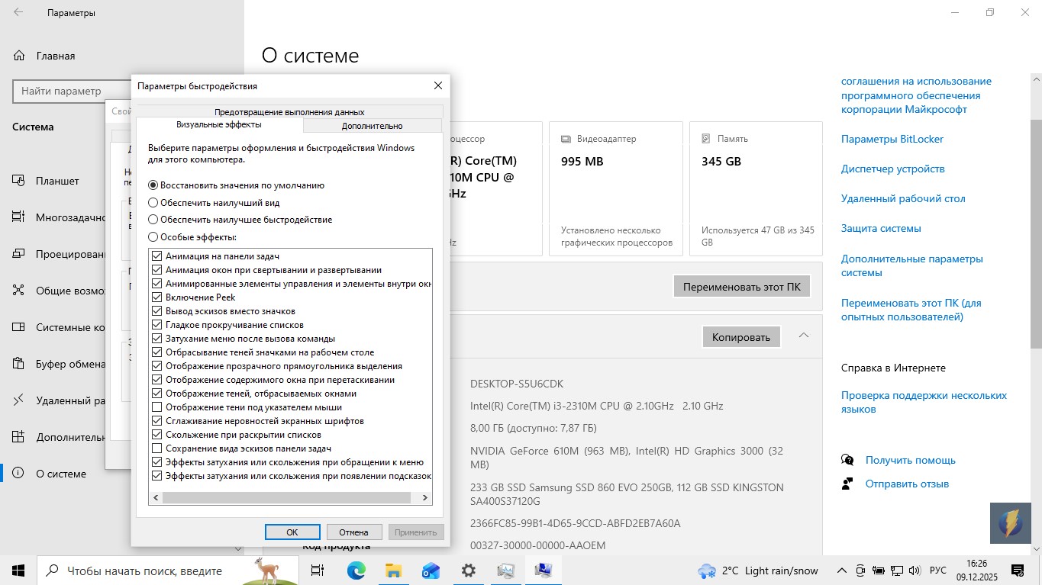Open the notification center icon
This screenshot has height=585, width=1042.
[x=1018, y=571]
